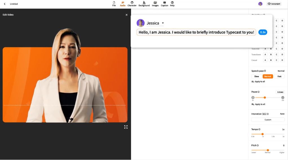
Task: Set speech pace to Slow
Action: (257, 76)
